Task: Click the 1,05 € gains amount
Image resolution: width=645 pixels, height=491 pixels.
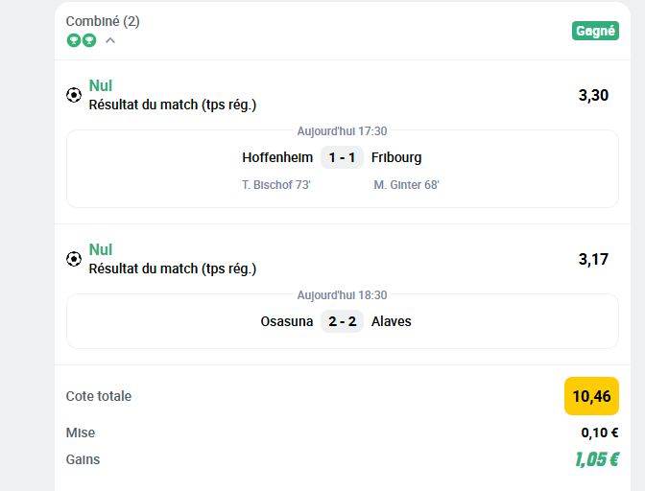Action: pos(597,459)
